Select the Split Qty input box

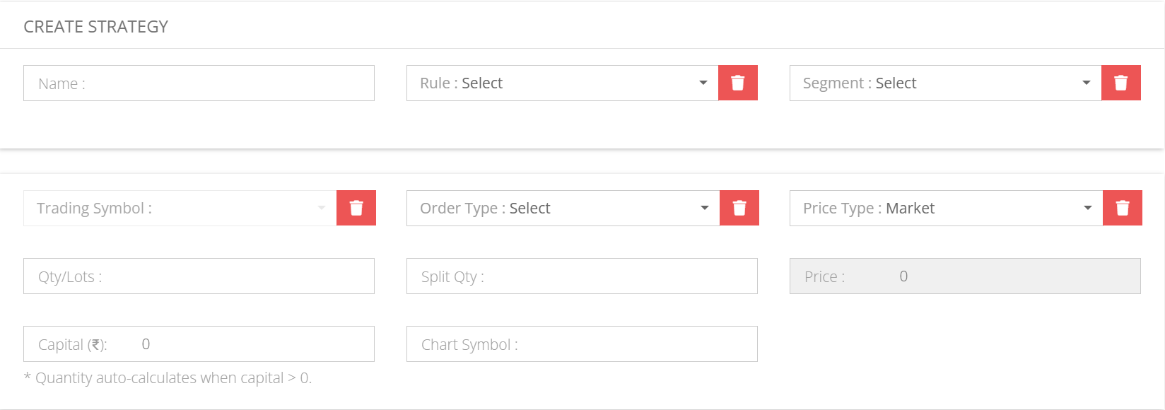582,276
